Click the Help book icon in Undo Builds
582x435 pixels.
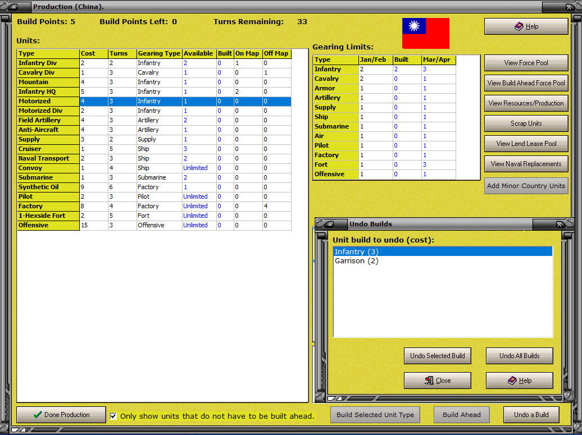click(512, 381)
